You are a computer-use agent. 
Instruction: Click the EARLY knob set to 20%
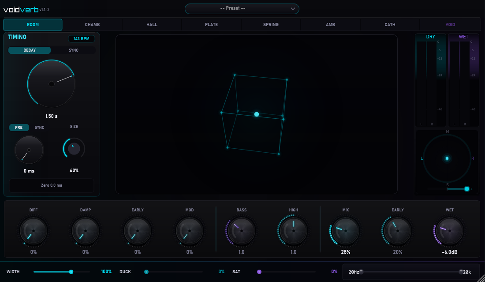click(x=397, y=230)
